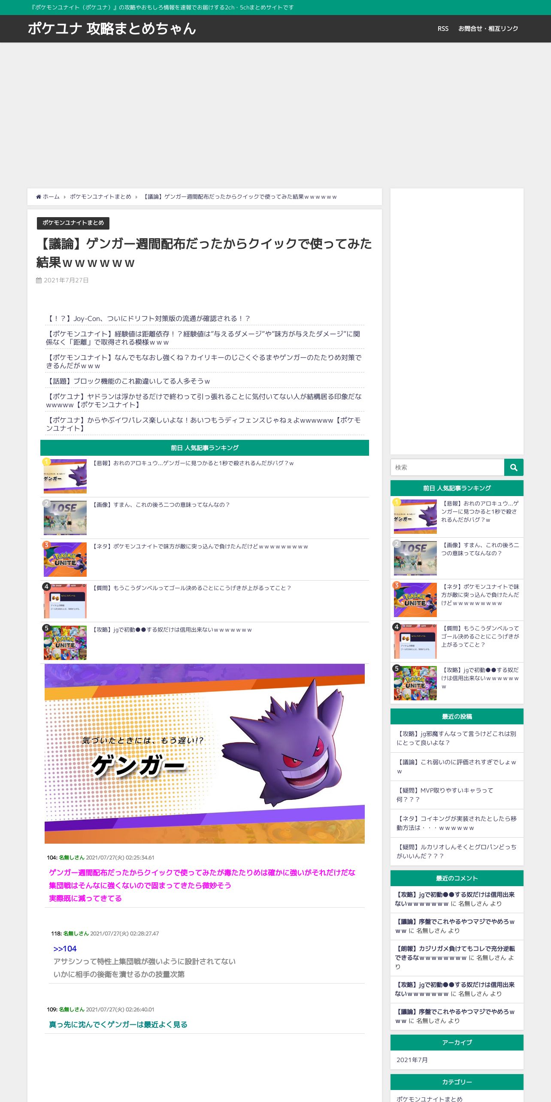551x1102 pixels.
Task: Open recent post これ弱いのに評価されすぎ
Action: pyautogui.click(x=457, y=766)
